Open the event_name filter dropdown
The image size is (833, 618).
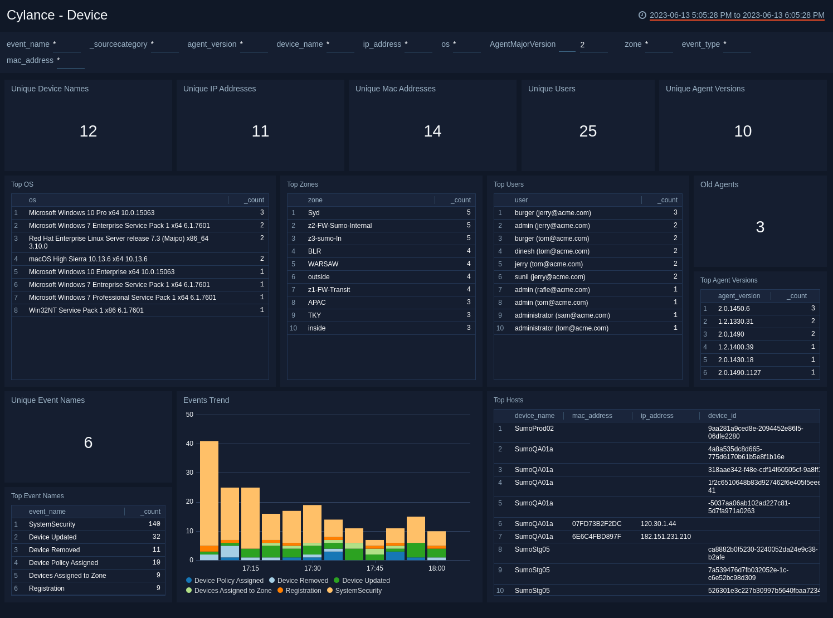click(66, 46)
